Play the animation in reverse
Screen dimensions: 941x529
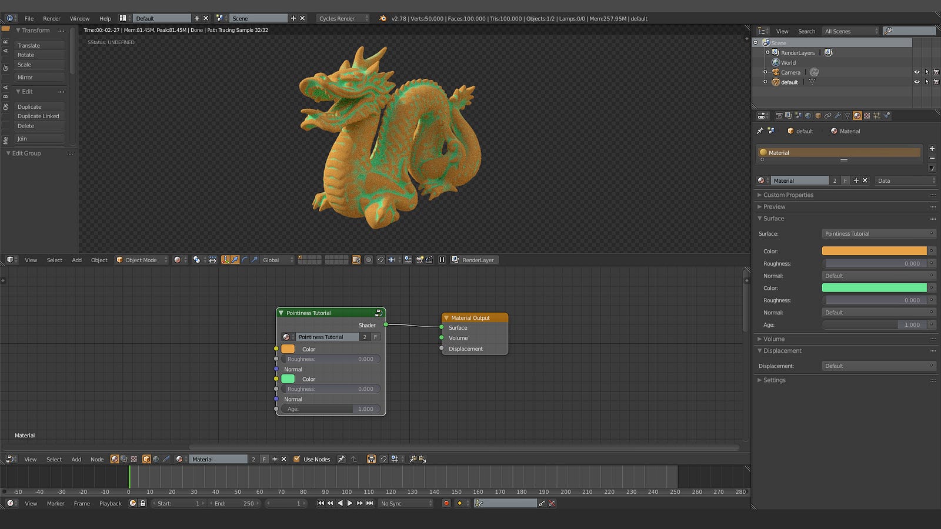340,503
